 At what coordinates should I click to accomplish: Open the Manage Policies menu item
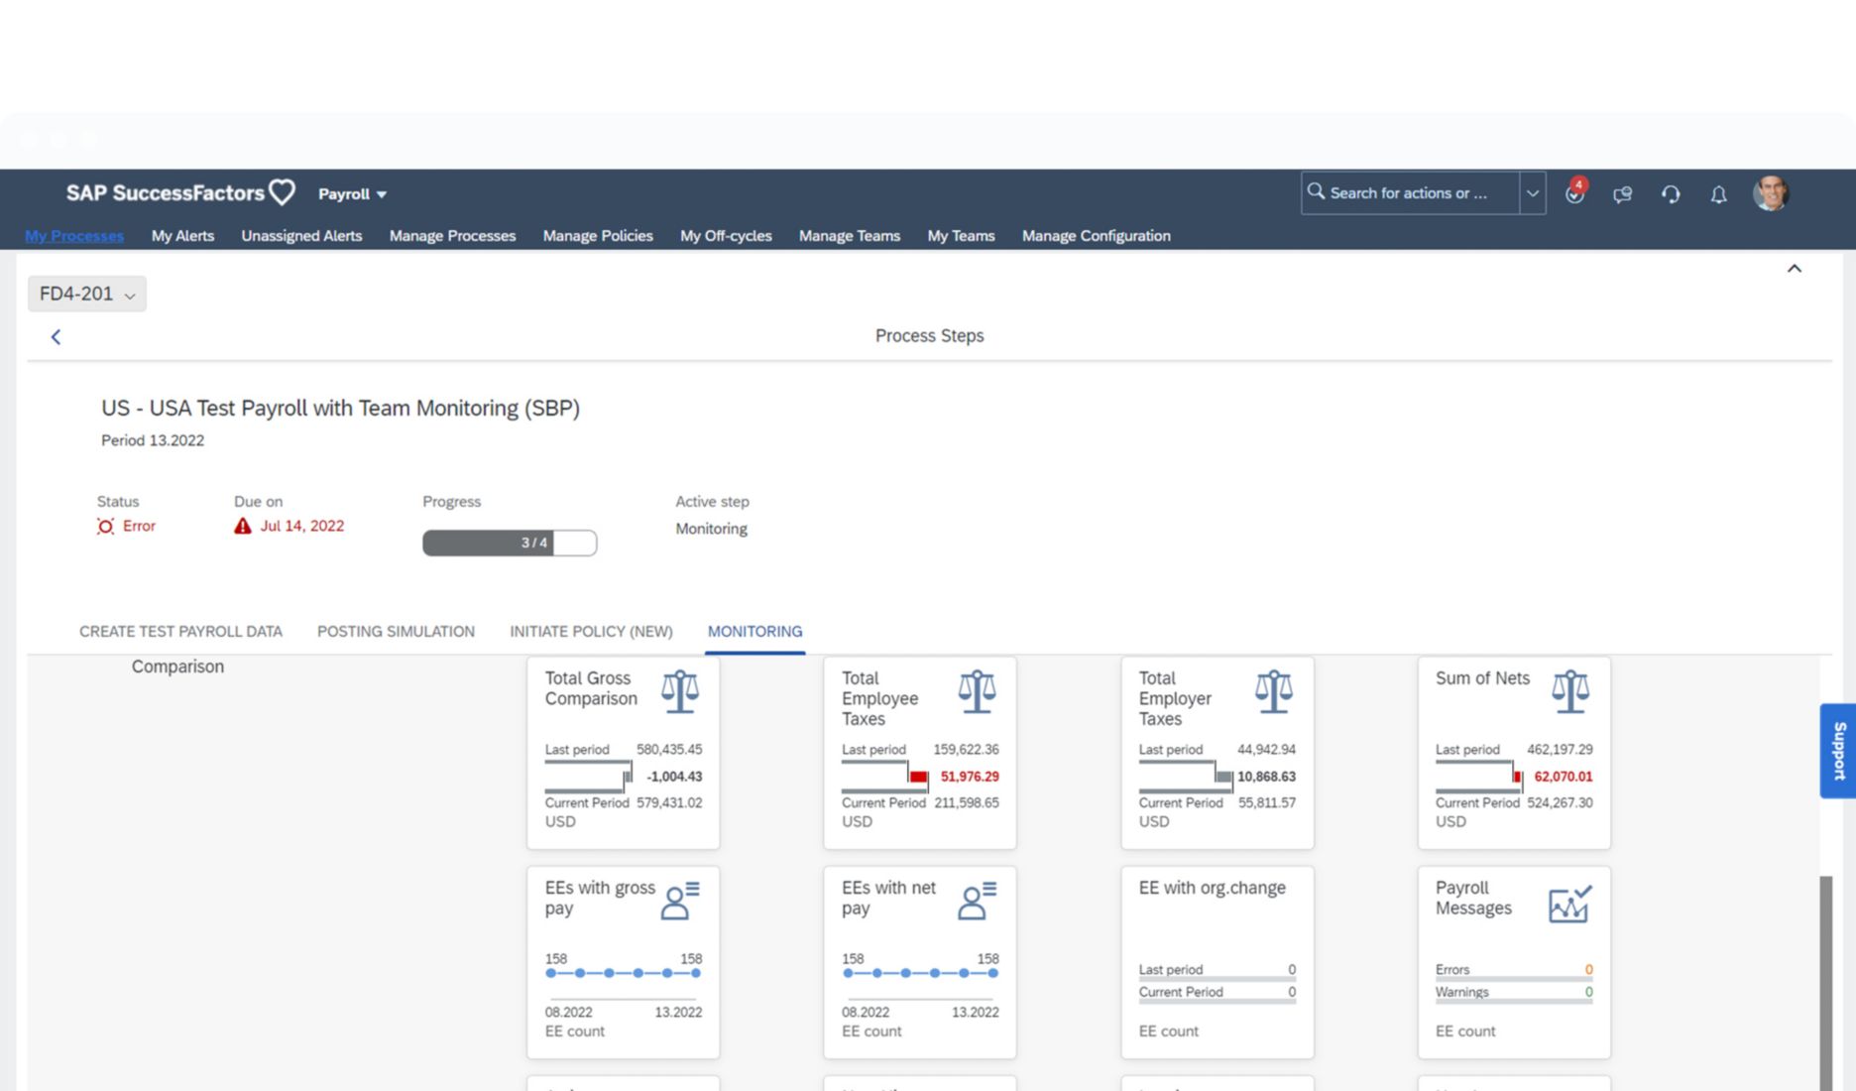tap(597, 236)
